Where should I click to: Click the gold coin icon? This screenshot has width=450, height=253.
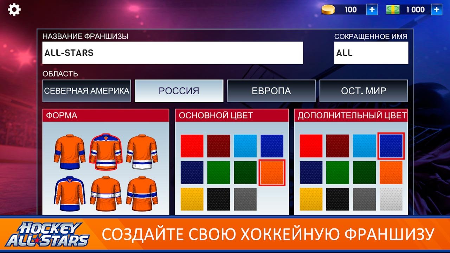point(328,10)
